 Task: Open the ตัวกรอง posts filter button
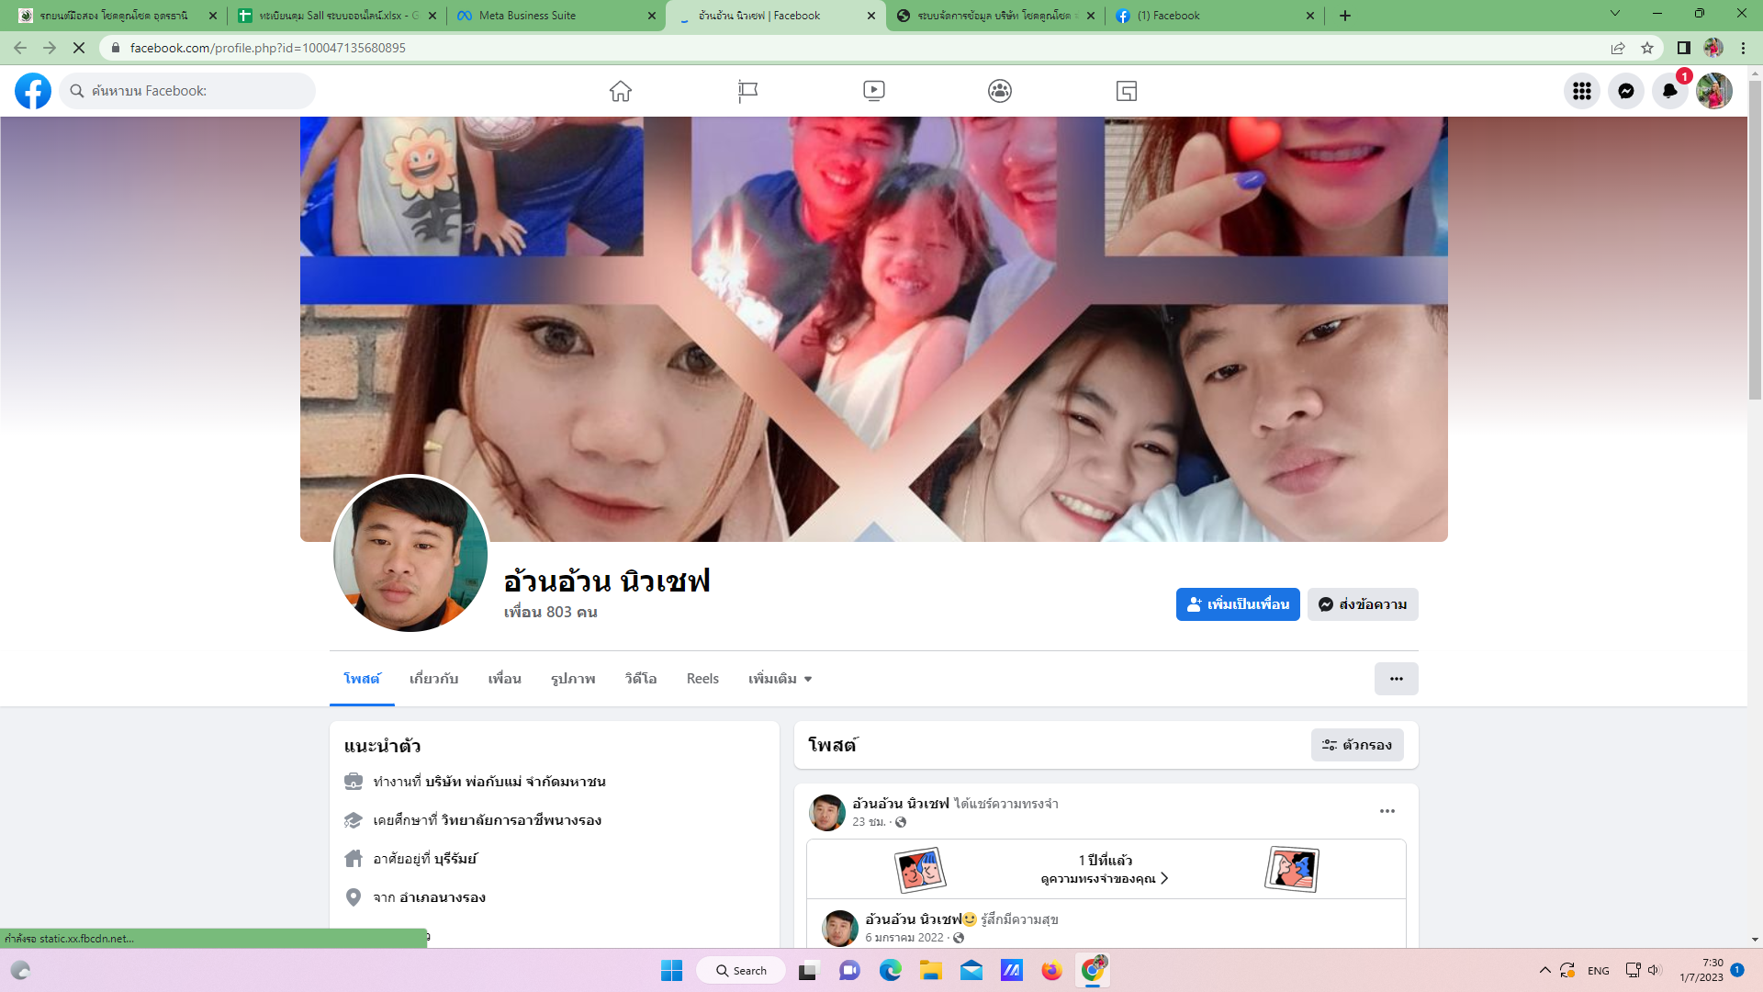(x=1357, y=745)
